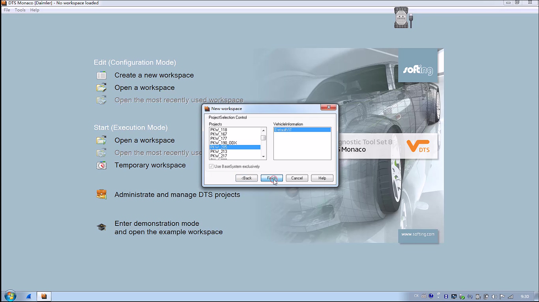539x302 pixels.
Task: Click Open a workspace icon under Configuration Mode
Action: (101, 88)
